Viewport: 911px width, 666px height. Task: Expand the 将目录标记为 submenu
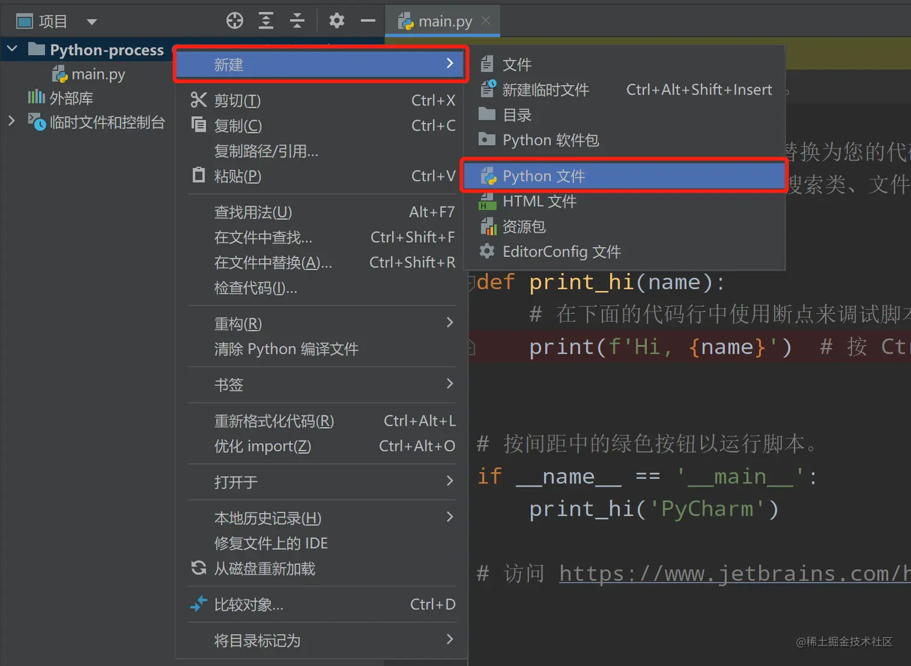[x=322, y=640]
